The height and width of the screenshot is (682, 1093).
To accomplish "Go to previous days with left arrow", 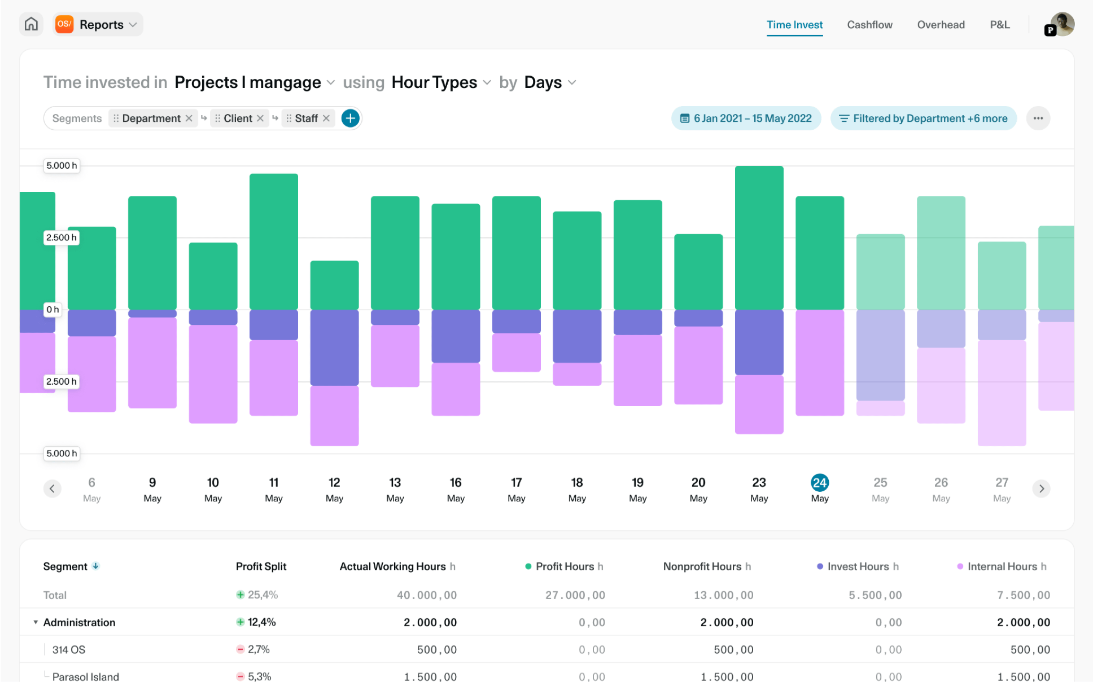I will click(52, 489).
